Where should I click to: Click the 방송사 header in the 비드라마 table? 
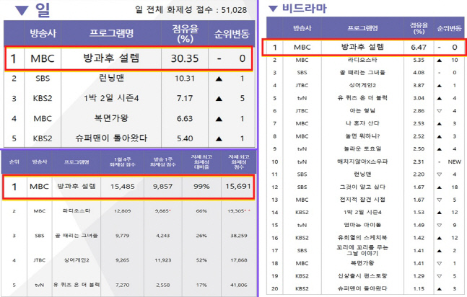[x=302, y=28]
